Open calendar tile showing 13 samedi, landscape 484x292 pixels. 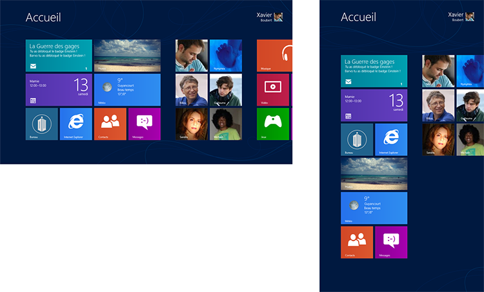[x=59, y=90]
